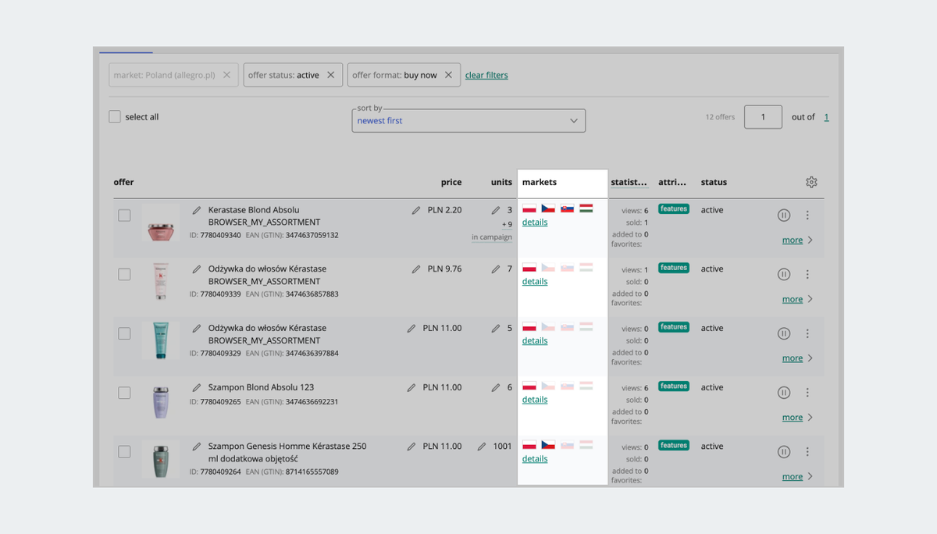Edit title of Kerastase Blond Absolu offer
The image size is (937, 534).
coord(197,210)
